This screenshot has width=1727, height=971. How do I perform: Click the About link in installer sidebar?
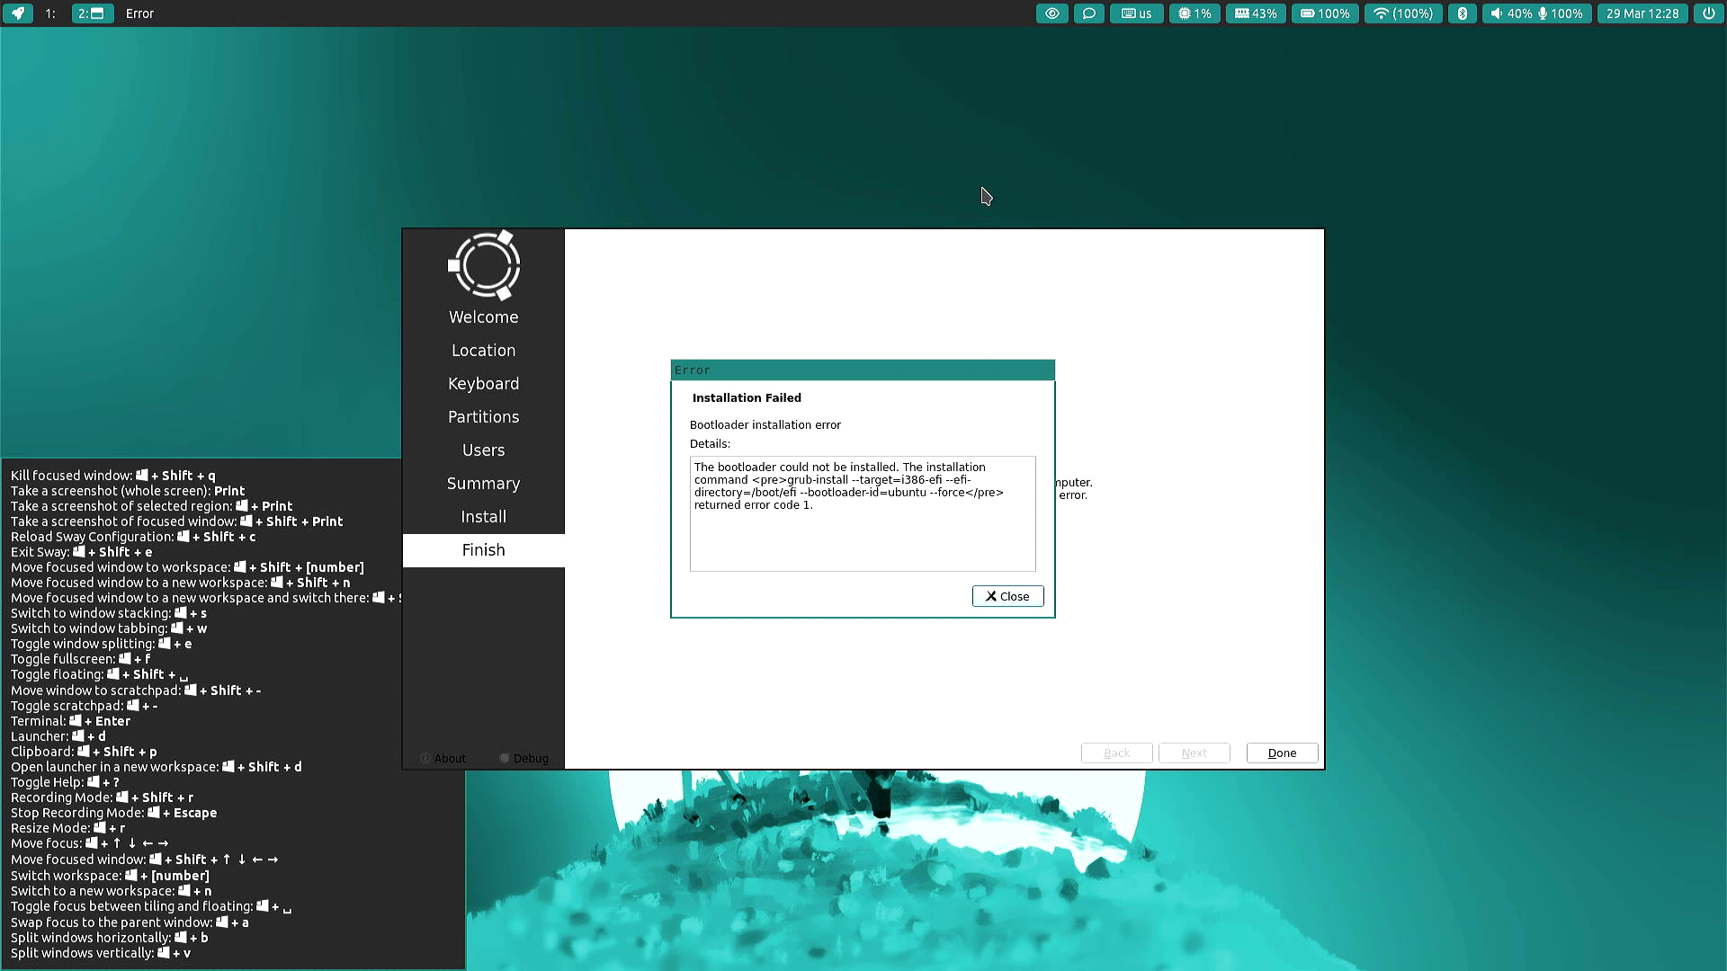point(443,758)
